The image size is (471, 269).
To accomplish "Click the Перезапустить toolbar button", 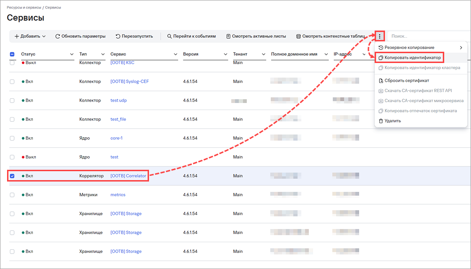I will click(x=134, y=36).
